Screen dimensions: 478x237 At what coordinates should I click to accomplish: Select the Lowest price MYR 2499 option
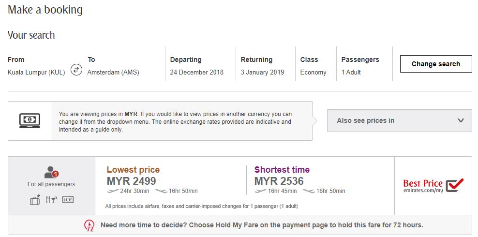pos(132,181)
